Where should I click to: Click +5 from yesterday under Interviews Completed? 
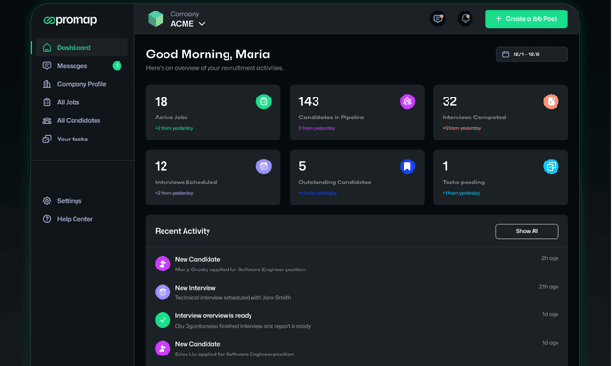[461, 128]
